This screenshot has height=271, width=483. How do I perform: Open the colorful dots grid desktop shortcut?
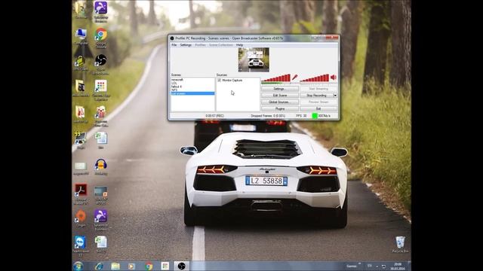coord(100,90)
